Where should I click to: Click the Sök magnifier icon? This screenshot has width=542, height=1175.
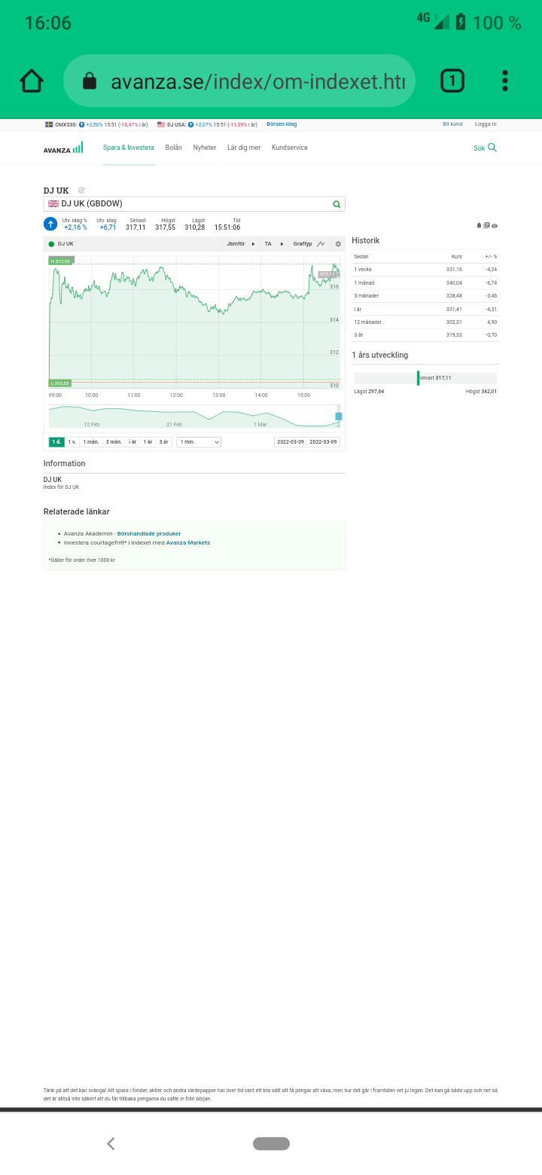tap(492, 148)
